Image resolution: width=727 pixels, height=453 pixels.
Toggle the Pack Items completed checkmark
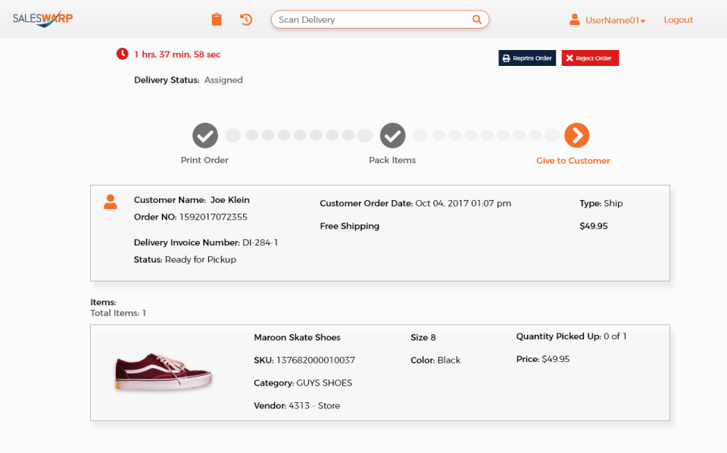coord(392,135)
